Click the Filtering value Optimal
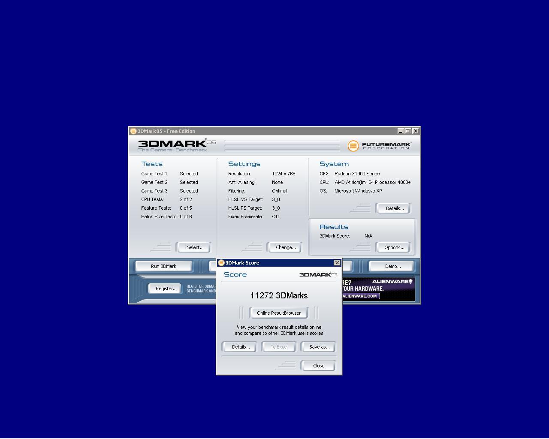This screenshot has width=549, height=439. [280, 191]
